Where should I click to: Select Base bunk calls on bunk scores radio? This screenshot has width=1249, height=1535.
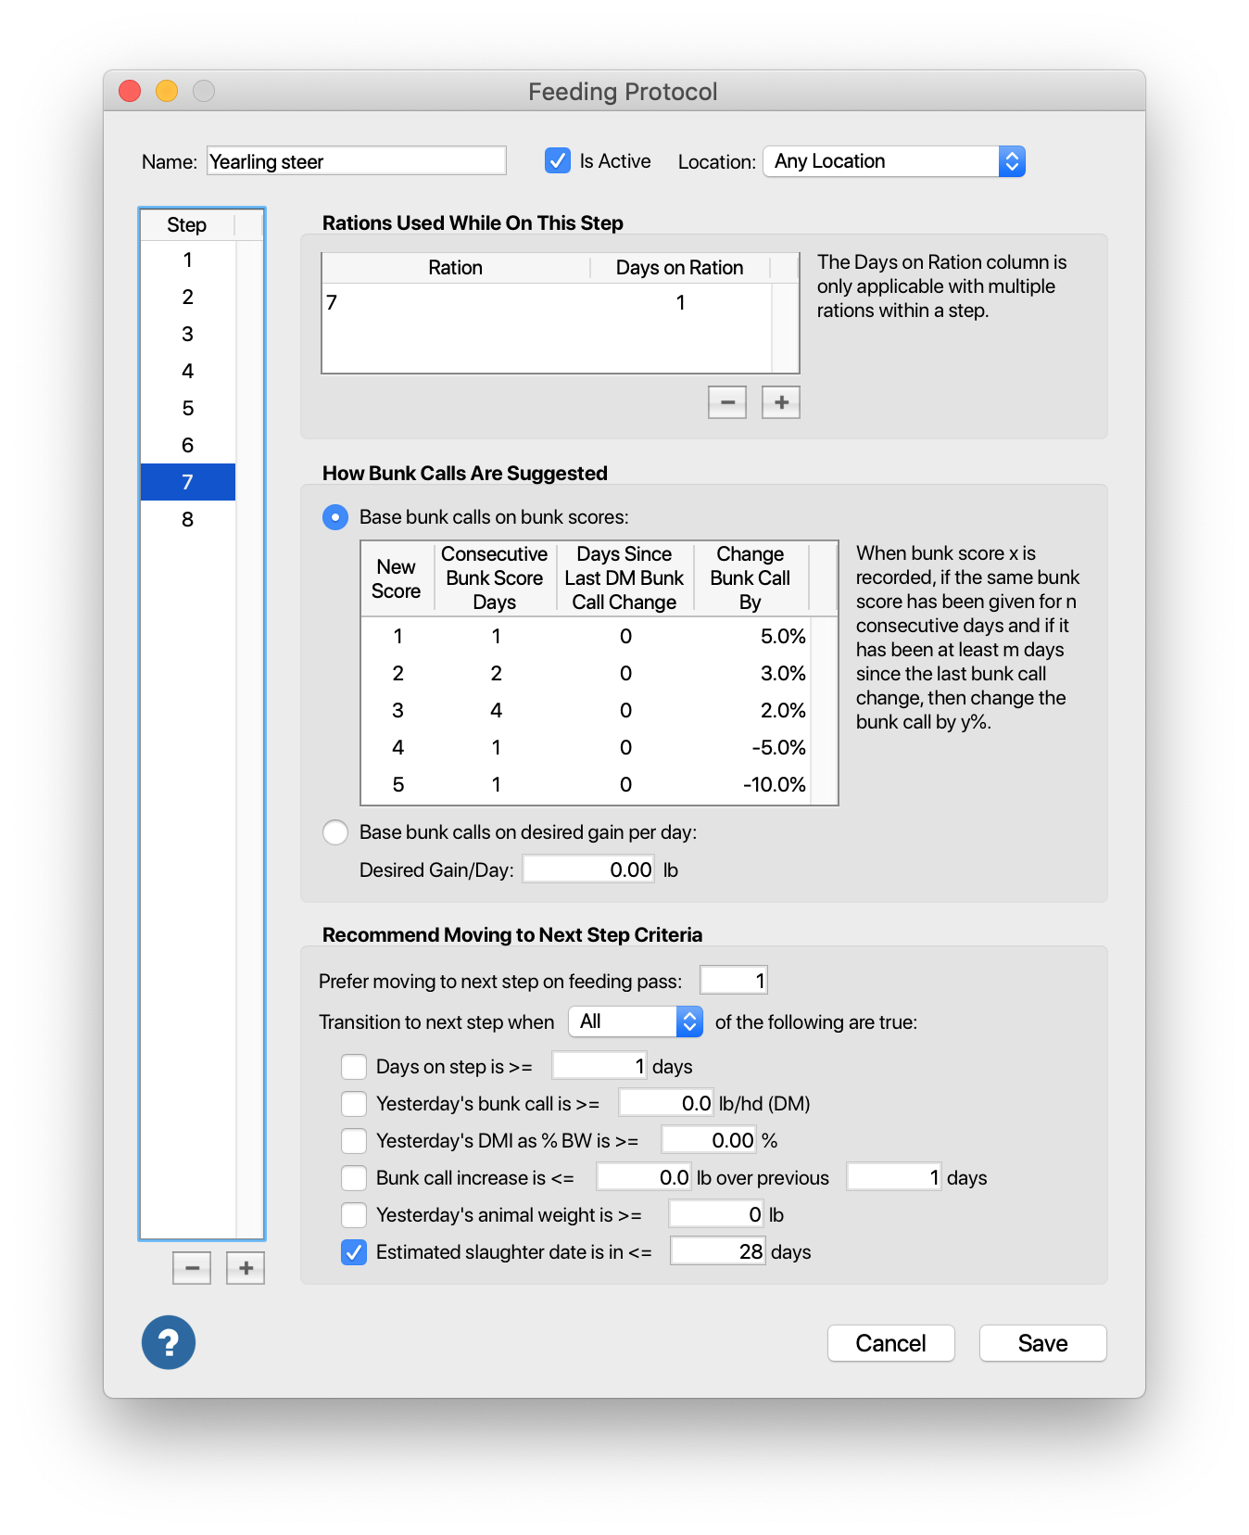[x=335, y=517]
